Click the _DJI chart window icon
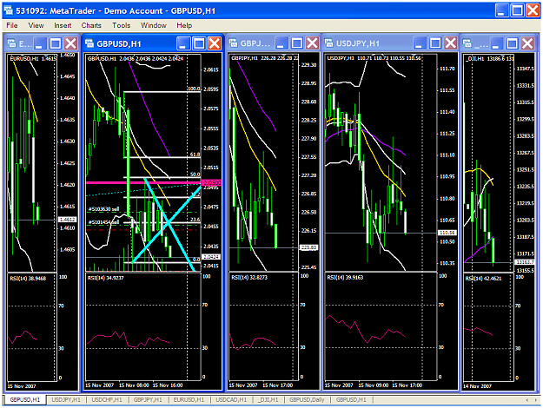Image resolution: width=543 pixels, height=408 pixels. click(467, 43)
